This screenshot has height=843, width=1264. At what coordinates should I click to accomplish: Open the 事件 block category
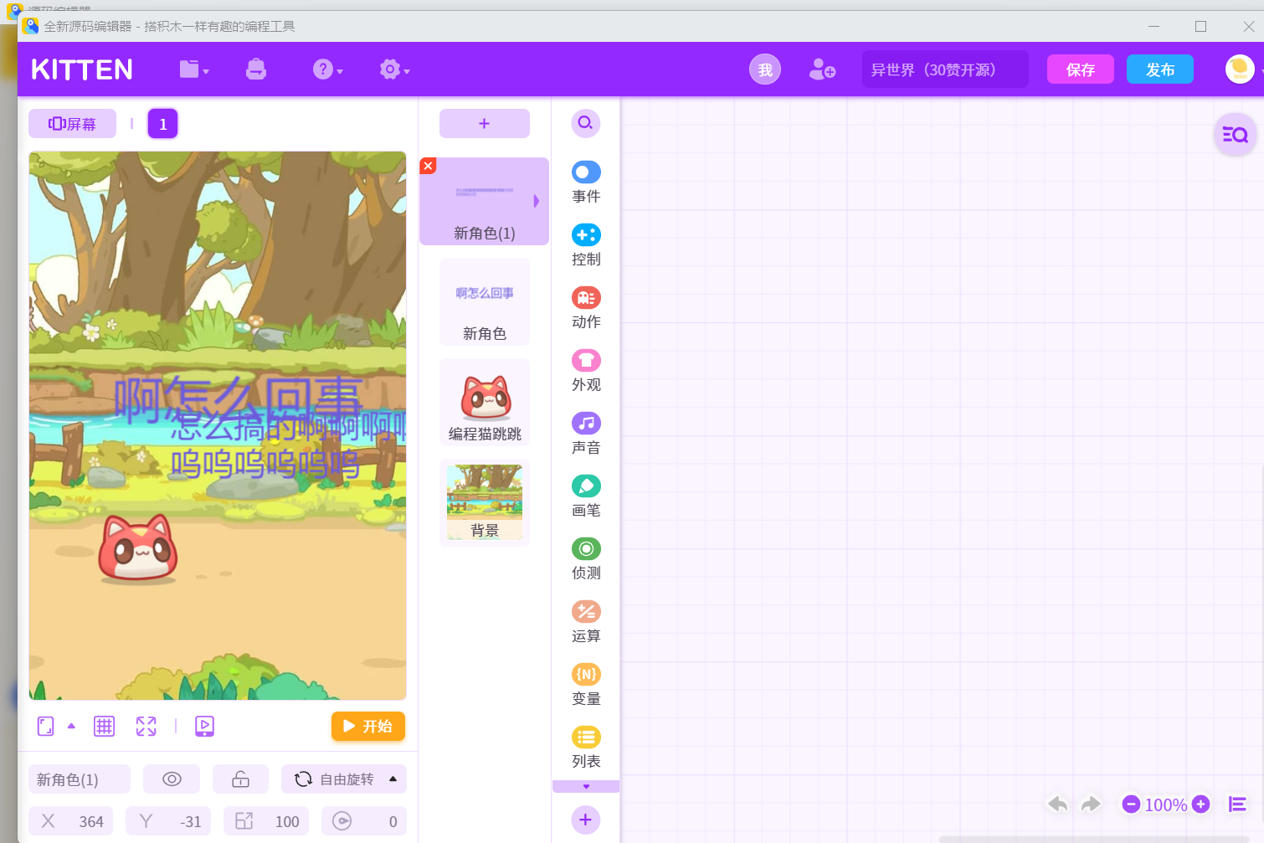[586, 183]
